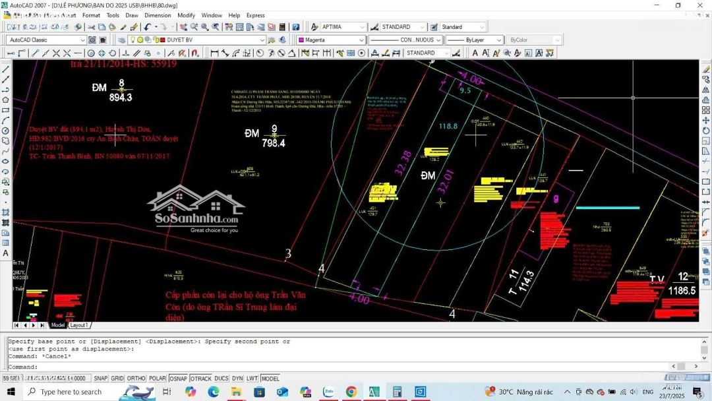Click the Undo arrow in the toolbar

click(148, 27)
